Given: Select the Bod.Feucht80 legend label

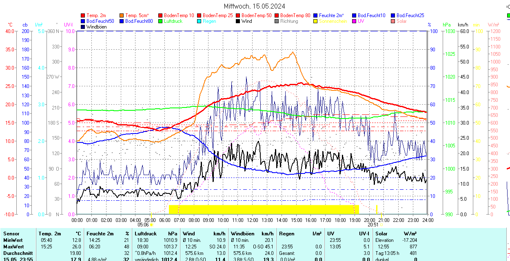Looking at the screenshot, I should [x=139, y=21].
